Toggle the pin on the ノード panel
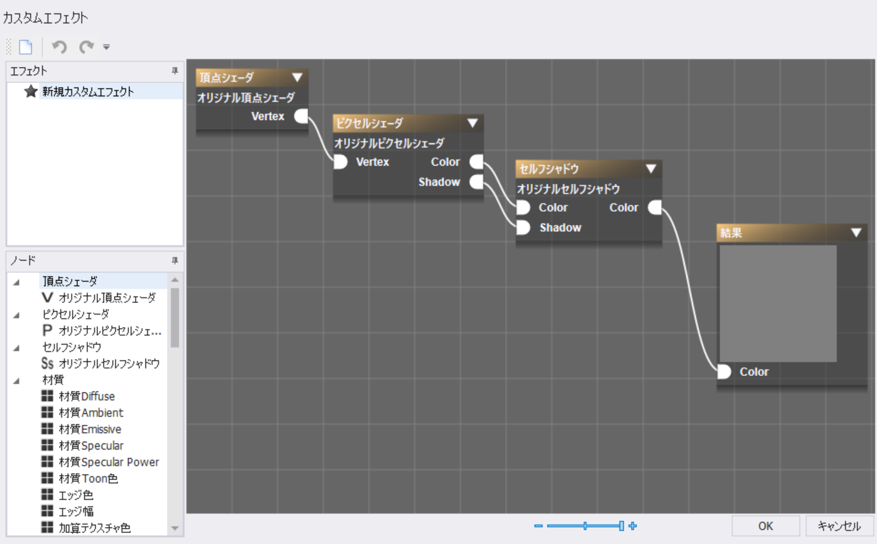Screen dimensions: 877x544 [175, 260]
